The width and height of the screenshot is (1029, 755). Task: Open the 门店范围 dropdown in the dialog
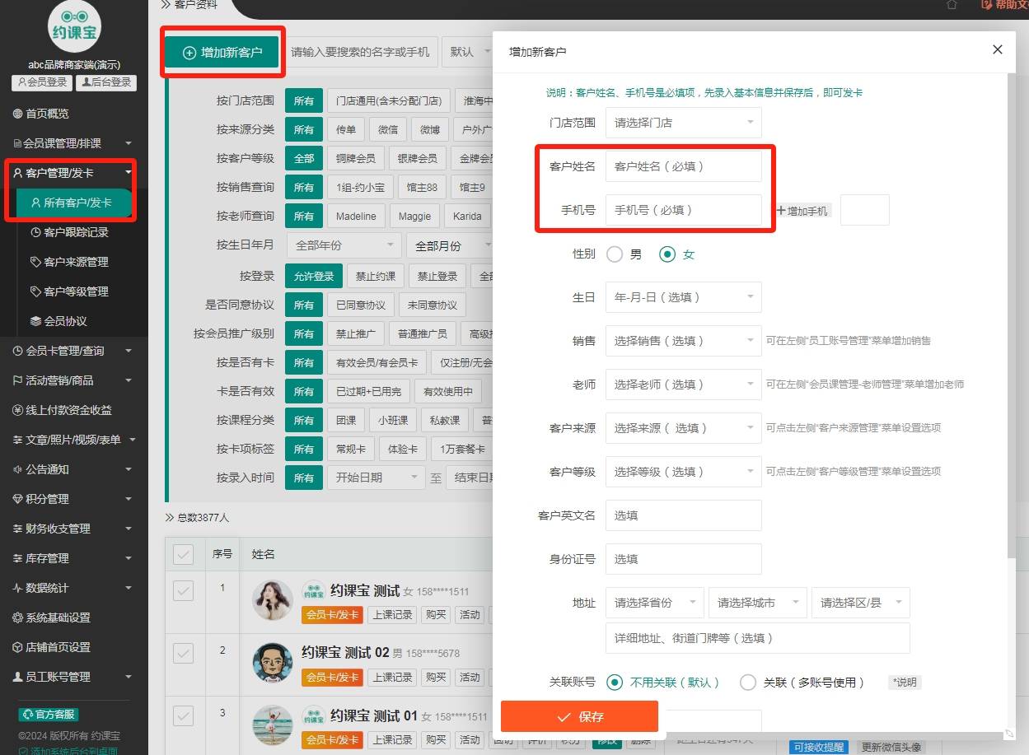(683, 123)
